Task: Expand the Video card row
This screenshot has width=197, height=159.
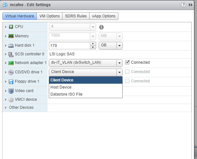Action: coord(5,91)
